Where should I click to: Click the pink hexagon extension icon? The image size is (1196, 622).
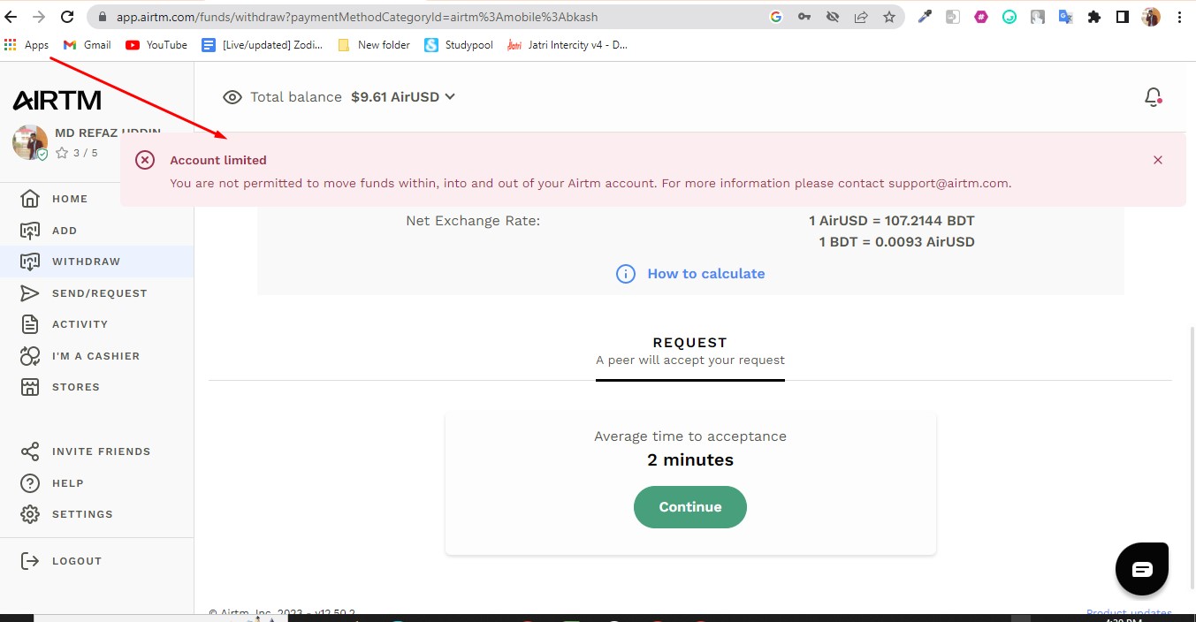click(981, 17)
